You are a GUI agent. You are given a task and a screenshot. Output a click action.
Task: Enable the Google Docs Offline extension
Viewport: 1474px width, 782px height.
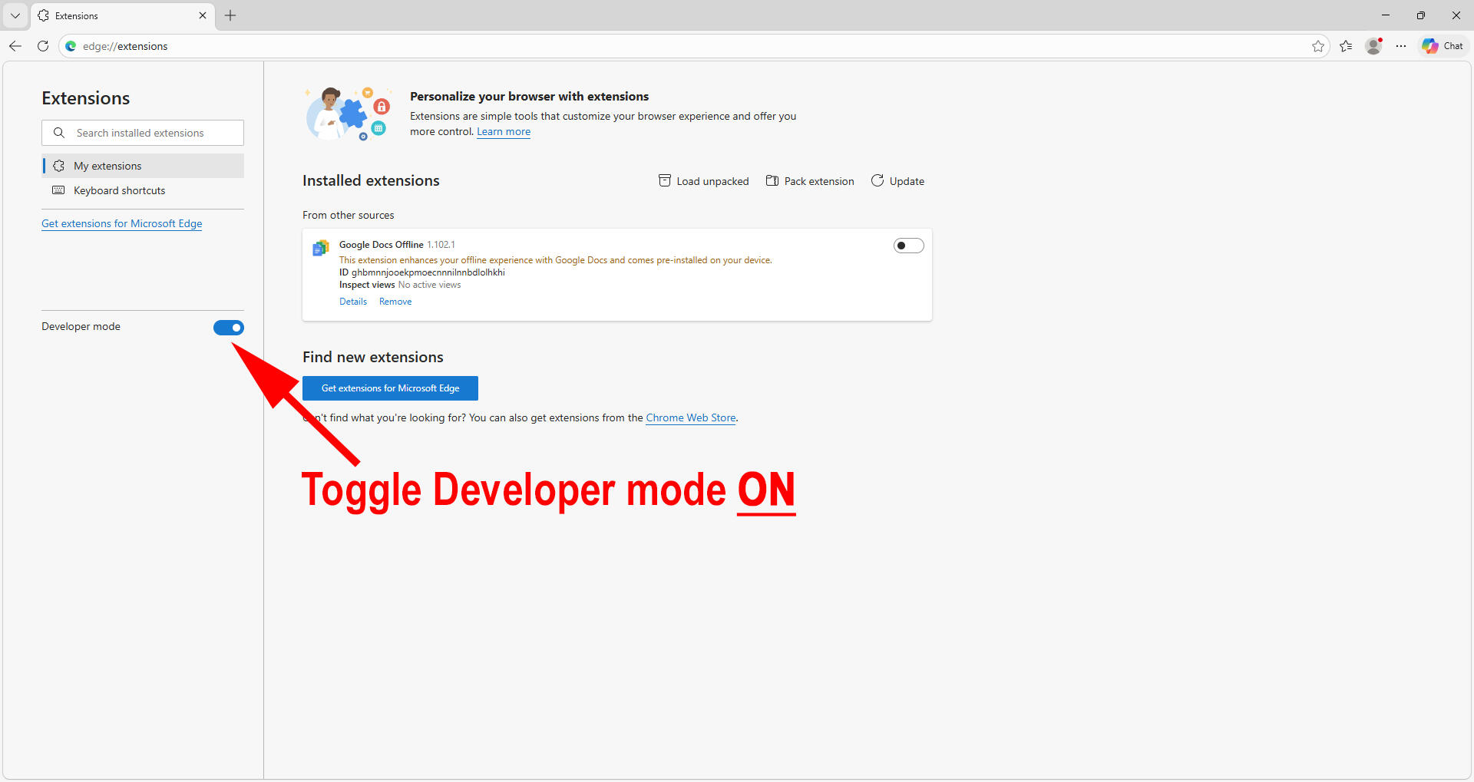pyautogui.click(x=908, y=246)
